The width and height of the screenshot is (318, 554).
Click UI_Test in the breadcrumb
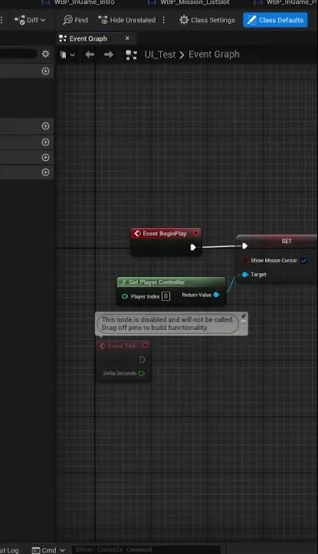coord(160,55)
